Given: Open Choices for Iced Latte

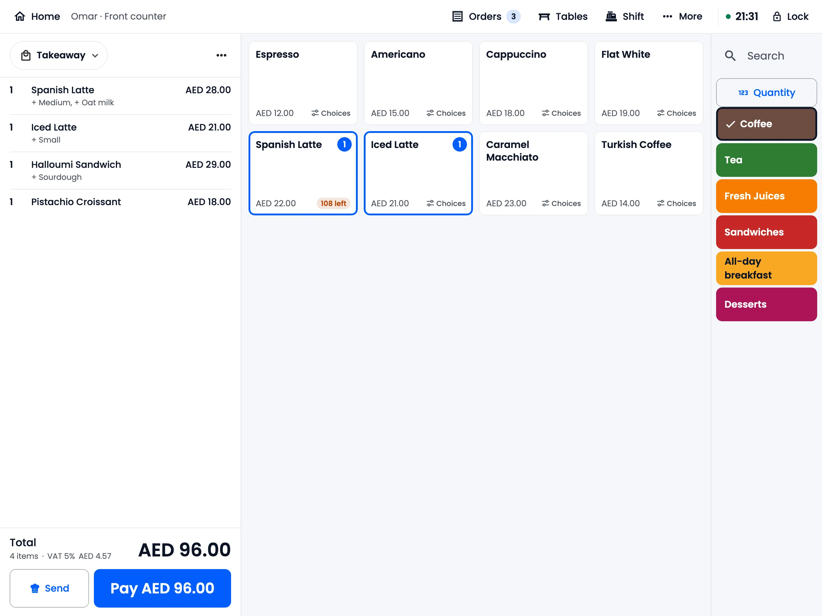Looking at the screenshot, I should pyautogui.click(x=446, y=203).
